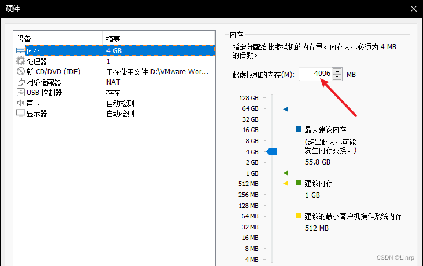Screen dimensions: 423x266
Task: Click the 512 MB slider label
Action: 248,184
